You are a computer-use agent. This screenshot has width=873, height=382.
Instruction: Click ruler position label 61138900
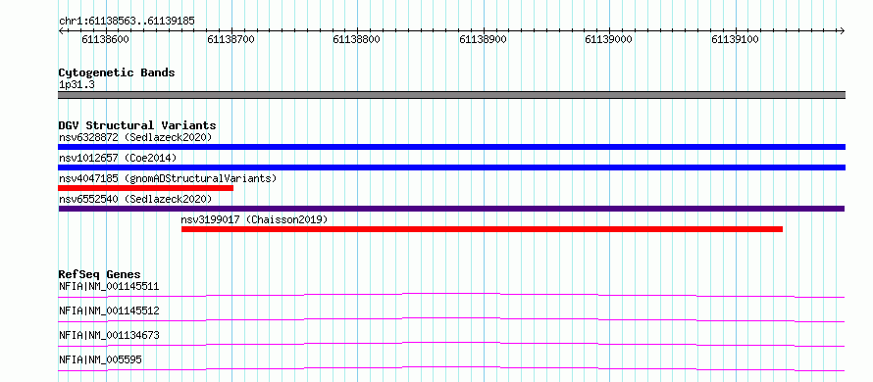(x=484, y=40)
